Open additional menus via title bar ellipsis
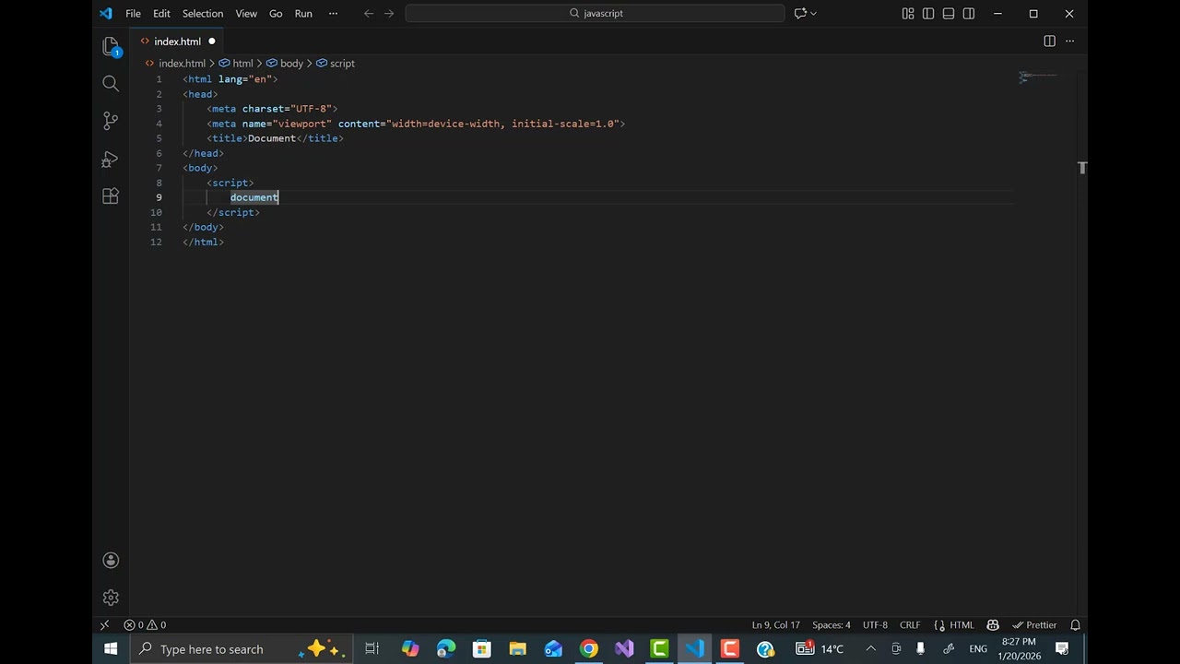 coord(333,14)
